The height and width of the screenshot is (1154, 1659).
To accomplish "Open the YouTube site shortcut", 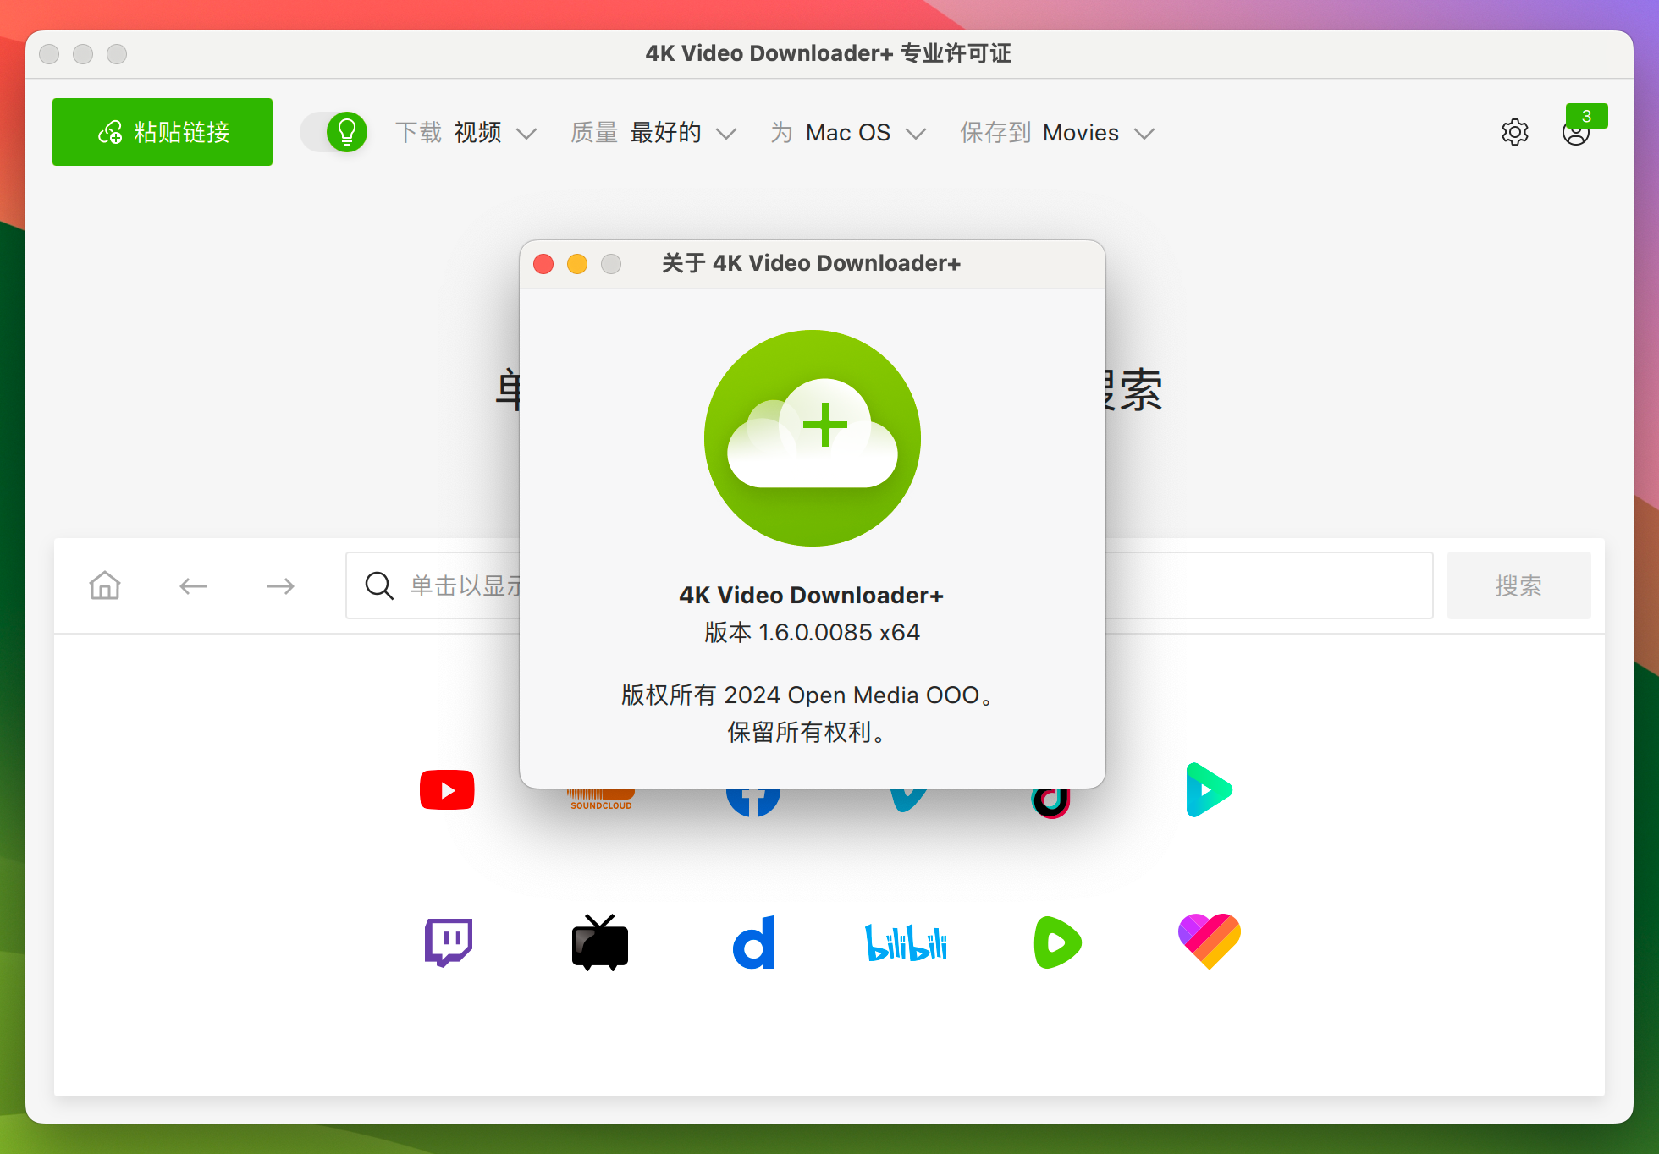I will point(447,790).
